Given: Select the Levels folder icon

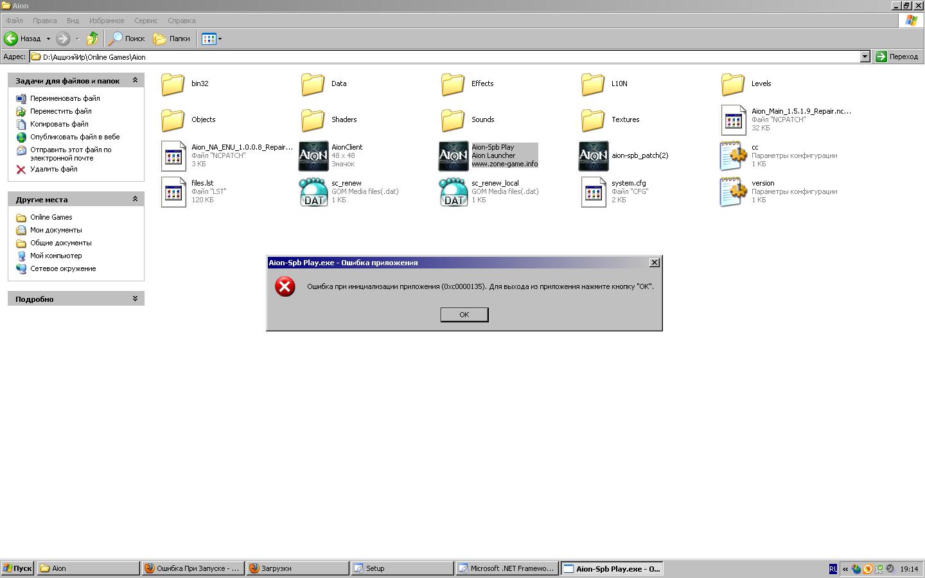Looking at the screenshot, I should click(x=733, y=83).
